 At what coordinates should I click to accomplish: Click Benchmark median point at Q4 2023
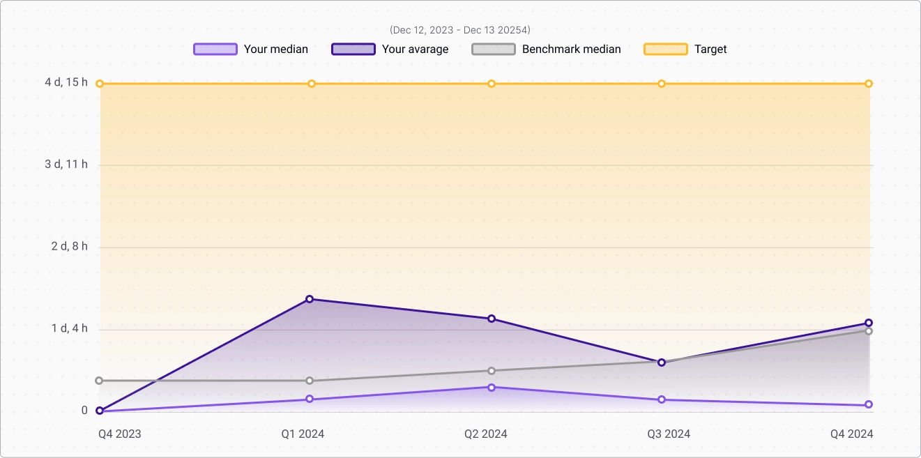click(x=99, y=381)
